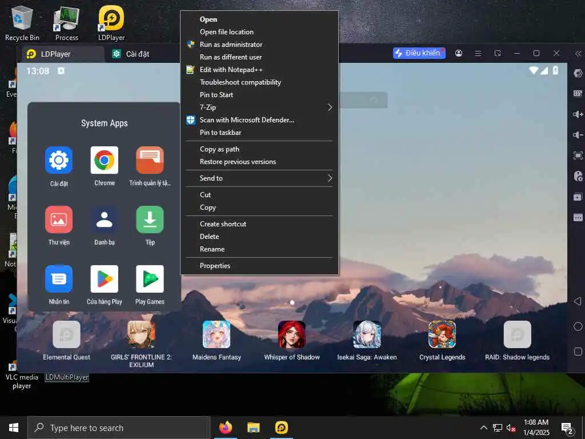The height and width of the screenshot is (439, 585).
Task: Choose Troubleshoot compatibility
Action: (259, 82)
